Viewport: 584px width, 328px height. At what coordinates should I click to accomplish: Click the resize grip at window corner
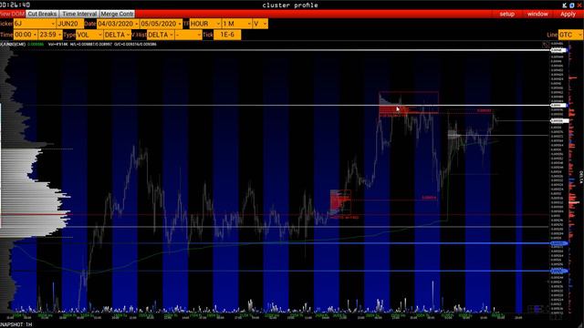(581, 325)
